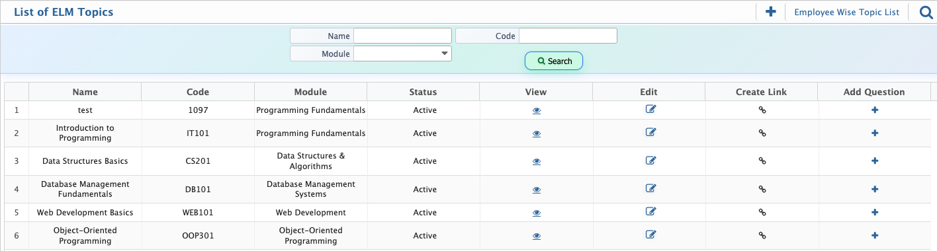Create link for Introduction to Programming
Screen dimensions: 937x251
(762, 133)
